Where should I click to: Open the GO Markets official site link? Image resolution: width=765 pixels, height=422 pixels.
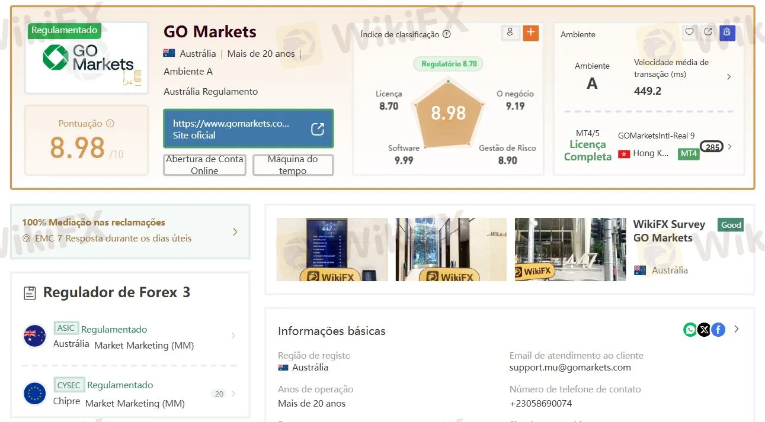(x=248, y=128)
